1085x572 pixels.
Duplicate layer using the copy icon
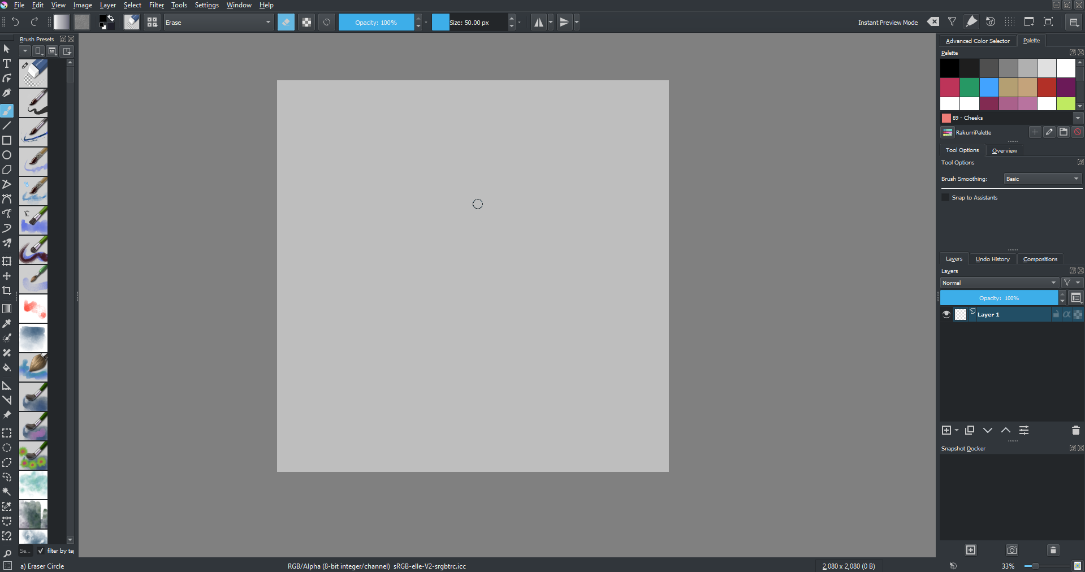click(x=970, y=431)
